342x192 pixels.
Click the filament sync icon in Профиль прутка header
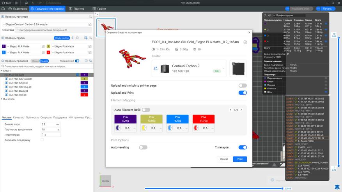pos(86,38)
